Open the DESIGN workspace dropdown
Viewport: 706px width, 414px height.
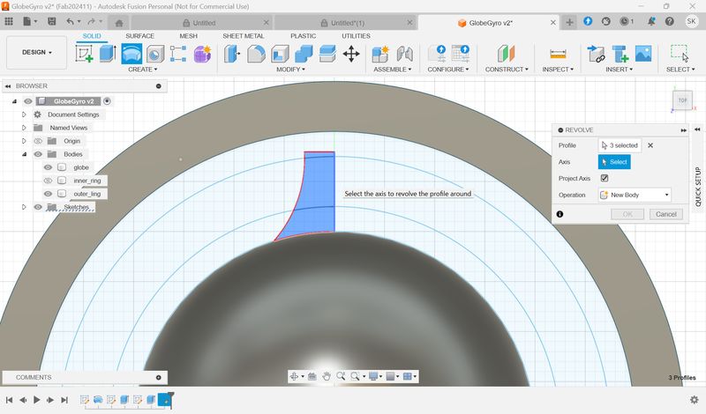click(x=36, y=53)
